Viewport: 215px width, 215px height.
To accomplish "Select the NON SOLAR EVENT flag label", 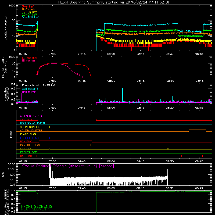I will click(33, 123).
